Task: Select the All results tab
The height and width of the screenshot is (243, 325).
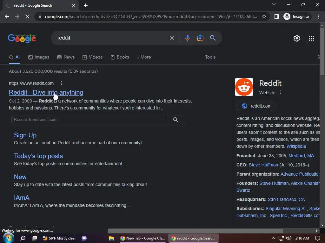Action: 15,57
